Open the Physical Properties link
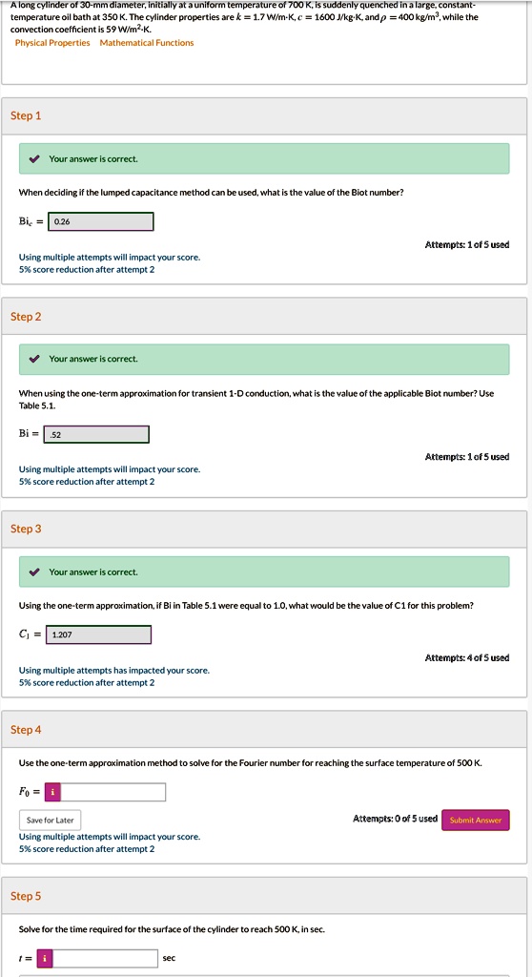Viewport: 532px width, 977px height. point(52,42)
